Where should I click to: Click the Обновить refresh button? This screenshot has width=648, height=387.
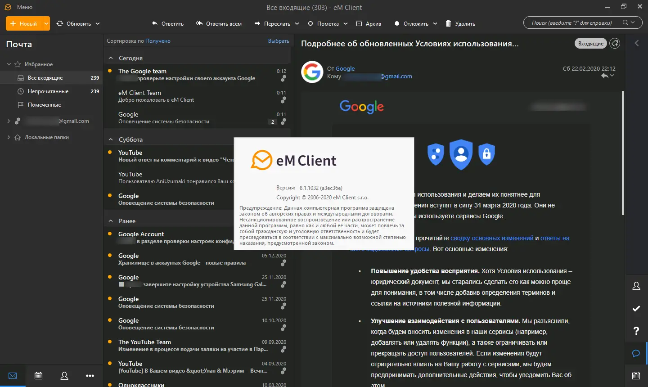coord(74,24)
